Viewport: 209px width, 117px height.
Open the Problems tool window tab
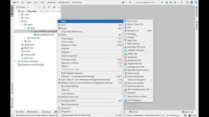point(33,112)
